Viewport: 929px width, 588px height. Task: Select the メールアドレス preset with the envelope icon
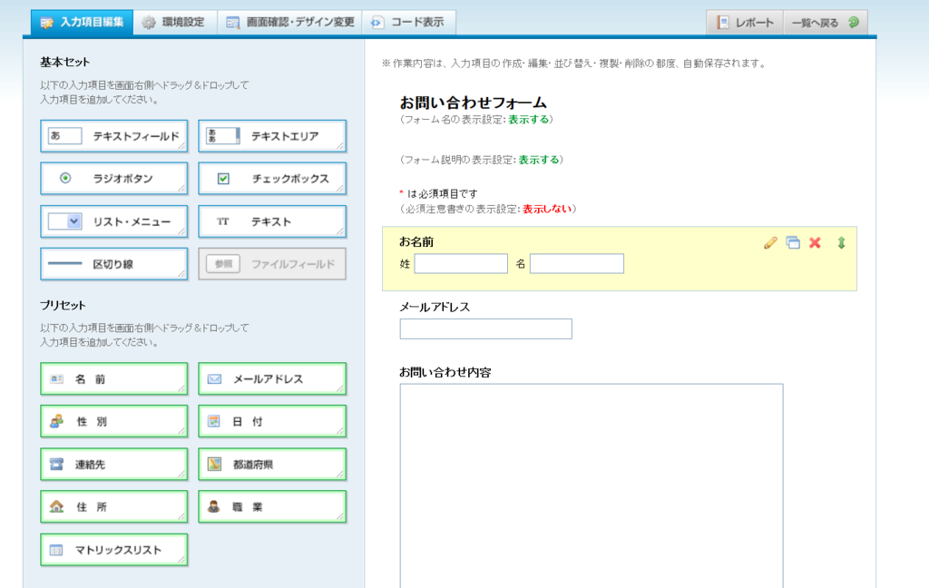(271, 378)
